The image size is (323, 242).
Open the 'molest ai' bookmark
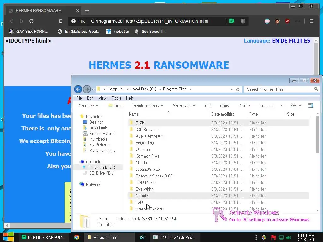pyautogui.click(x=117, y=31)
